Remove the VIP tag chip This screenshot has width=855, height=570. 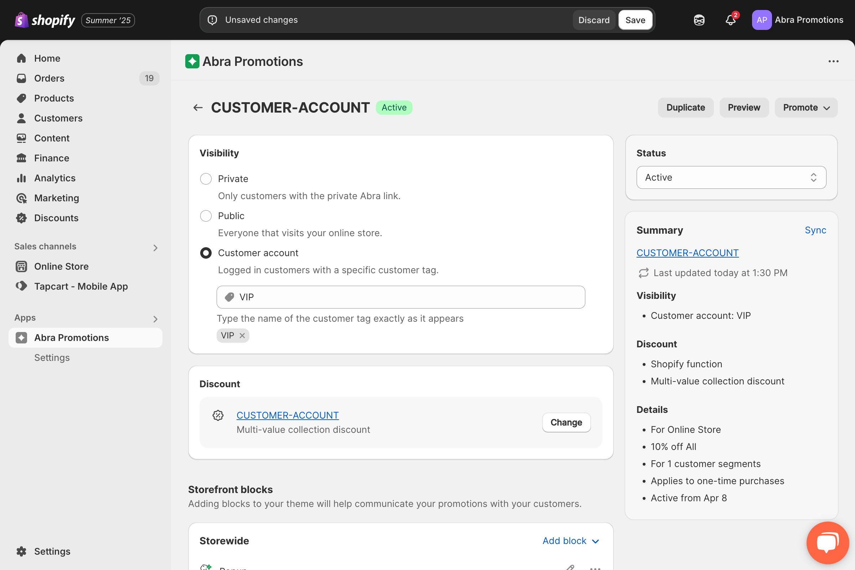tap(242, 336)
